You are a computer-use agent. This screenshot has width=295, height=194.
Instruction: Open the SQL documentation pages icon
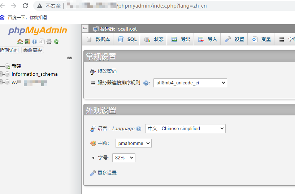pos(42,41)
